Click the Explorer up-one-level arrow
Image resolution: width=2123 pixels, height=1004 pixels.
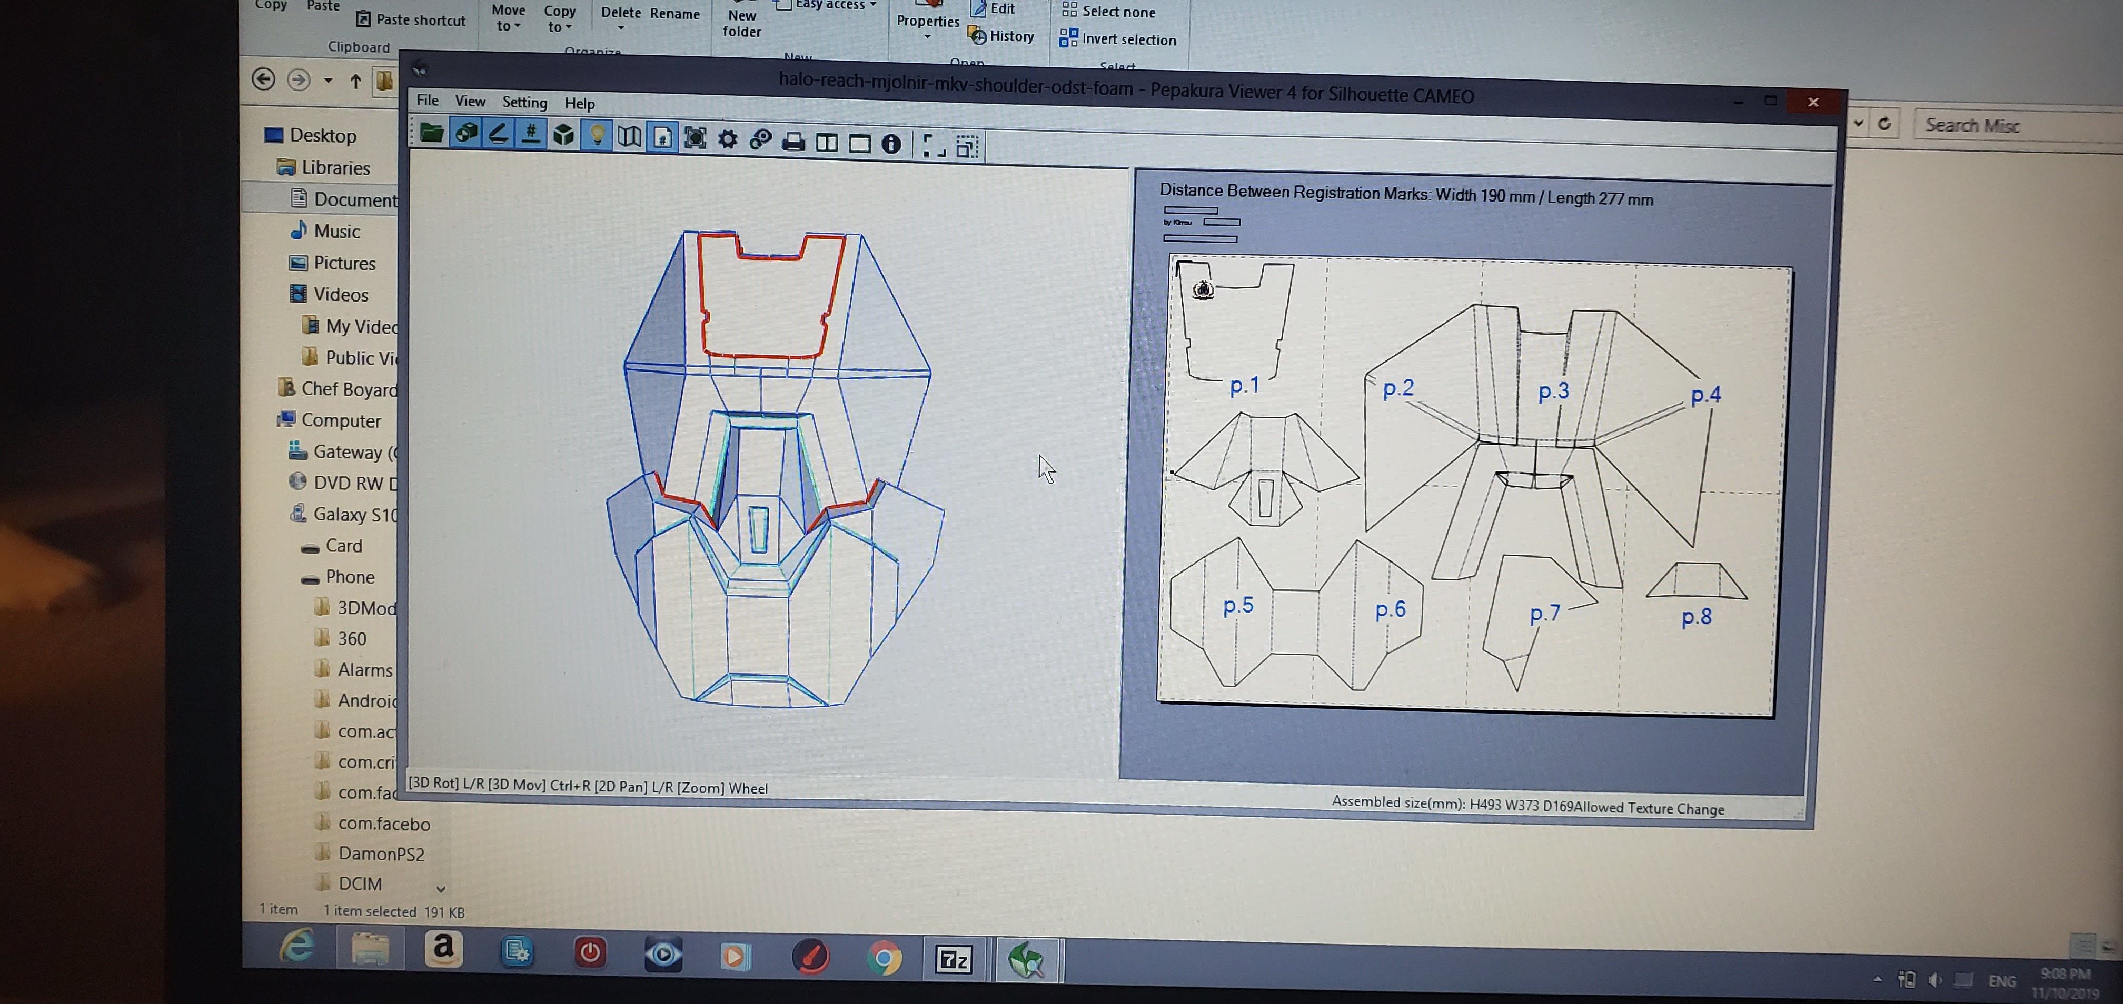tap(355, 81)
